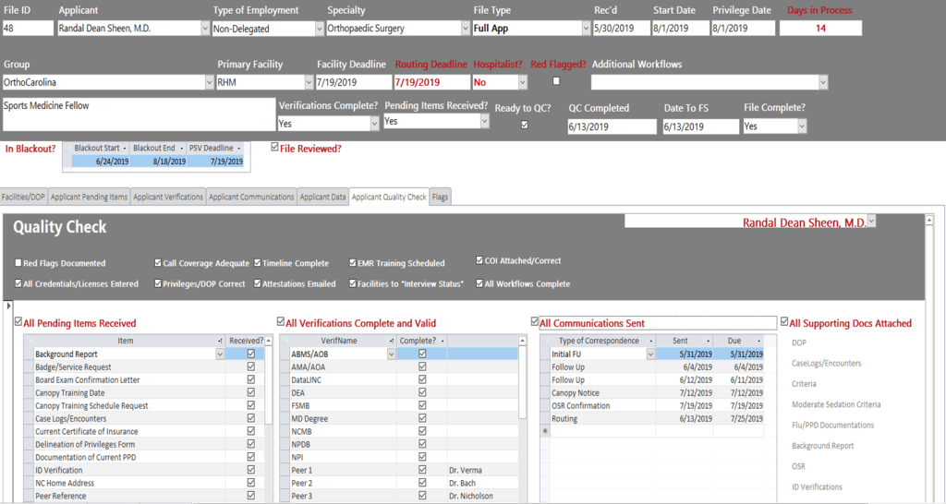Open the Blackout Start column header arrow
Image resolution: width=946 pixels, height=504 pixels.
point(123,149)
